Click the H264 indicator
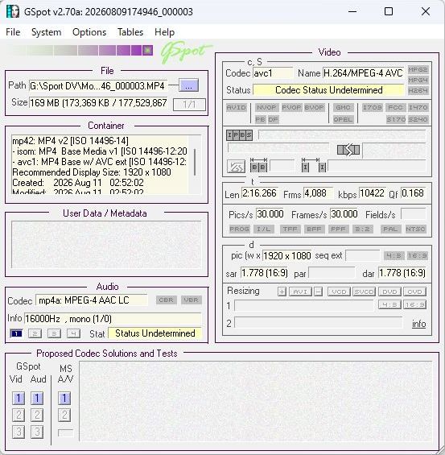This screenshot has width=445, height=455. [x=418, y=90]
